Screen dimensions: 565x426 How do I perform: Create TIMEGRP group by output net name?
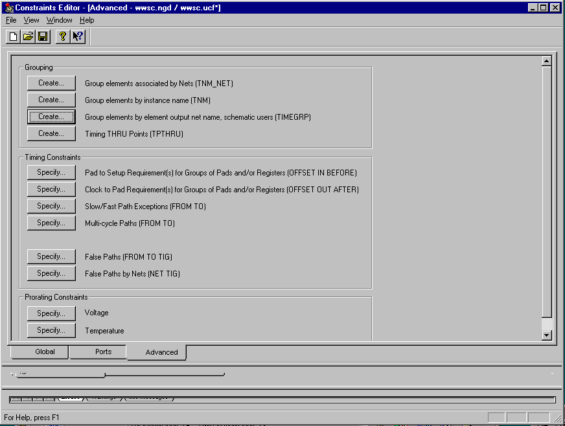click(51, 117)
